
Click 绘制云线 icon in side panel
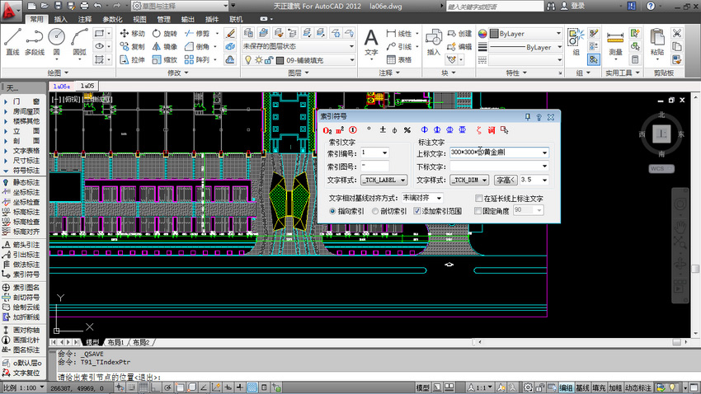tap(7, 307)
